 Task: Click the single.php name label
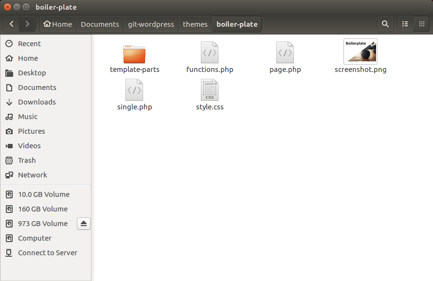pos(134,107)
